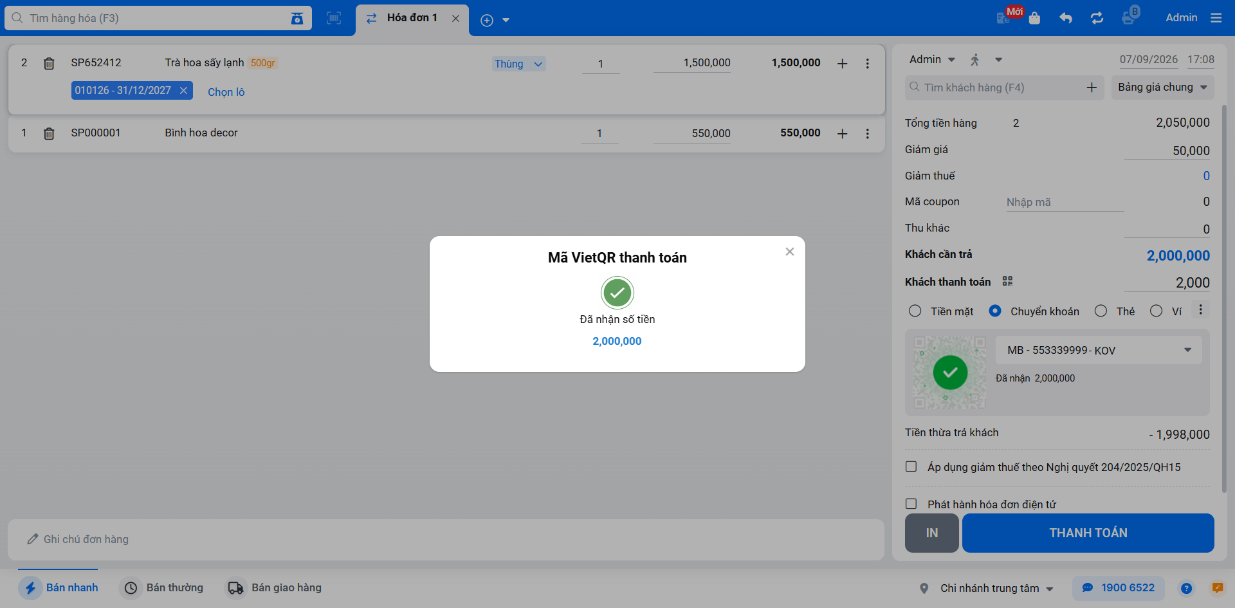1235x608 pixels.
Task: Click the barcode scan icon
Action: [x=334, y=18]
